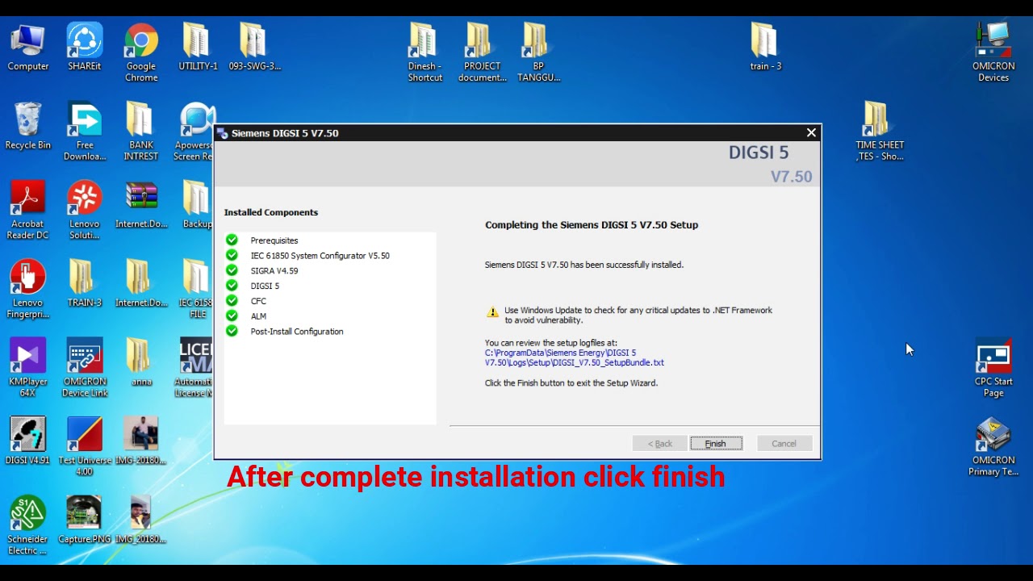Select the UTILITY-1 folder
The width and height of the screenshot is (1033, 581).
point(198,48)
